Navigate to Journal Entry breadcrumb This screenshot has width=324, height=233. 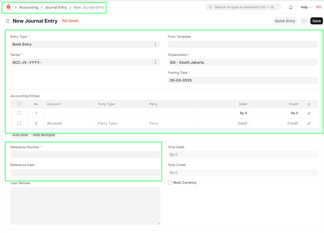[56, 7]
